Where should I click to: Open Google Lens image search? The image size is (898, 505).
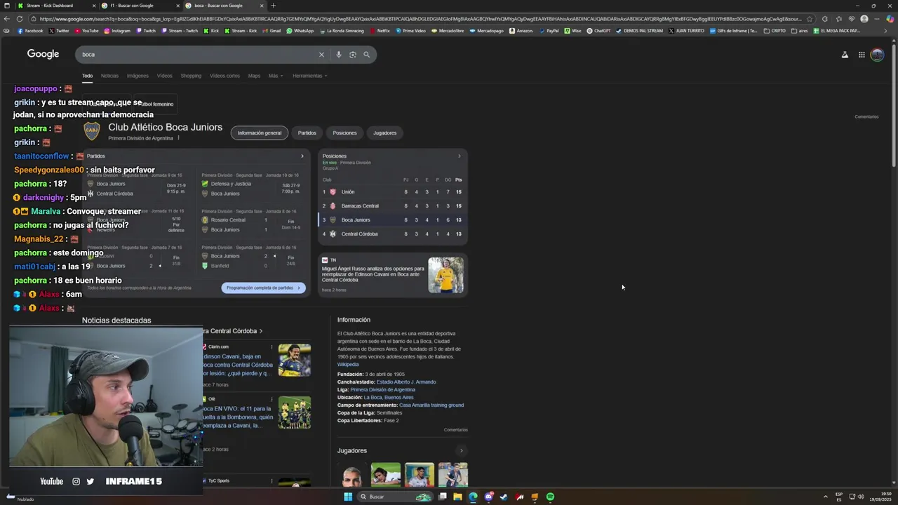(x=352, y=55)
